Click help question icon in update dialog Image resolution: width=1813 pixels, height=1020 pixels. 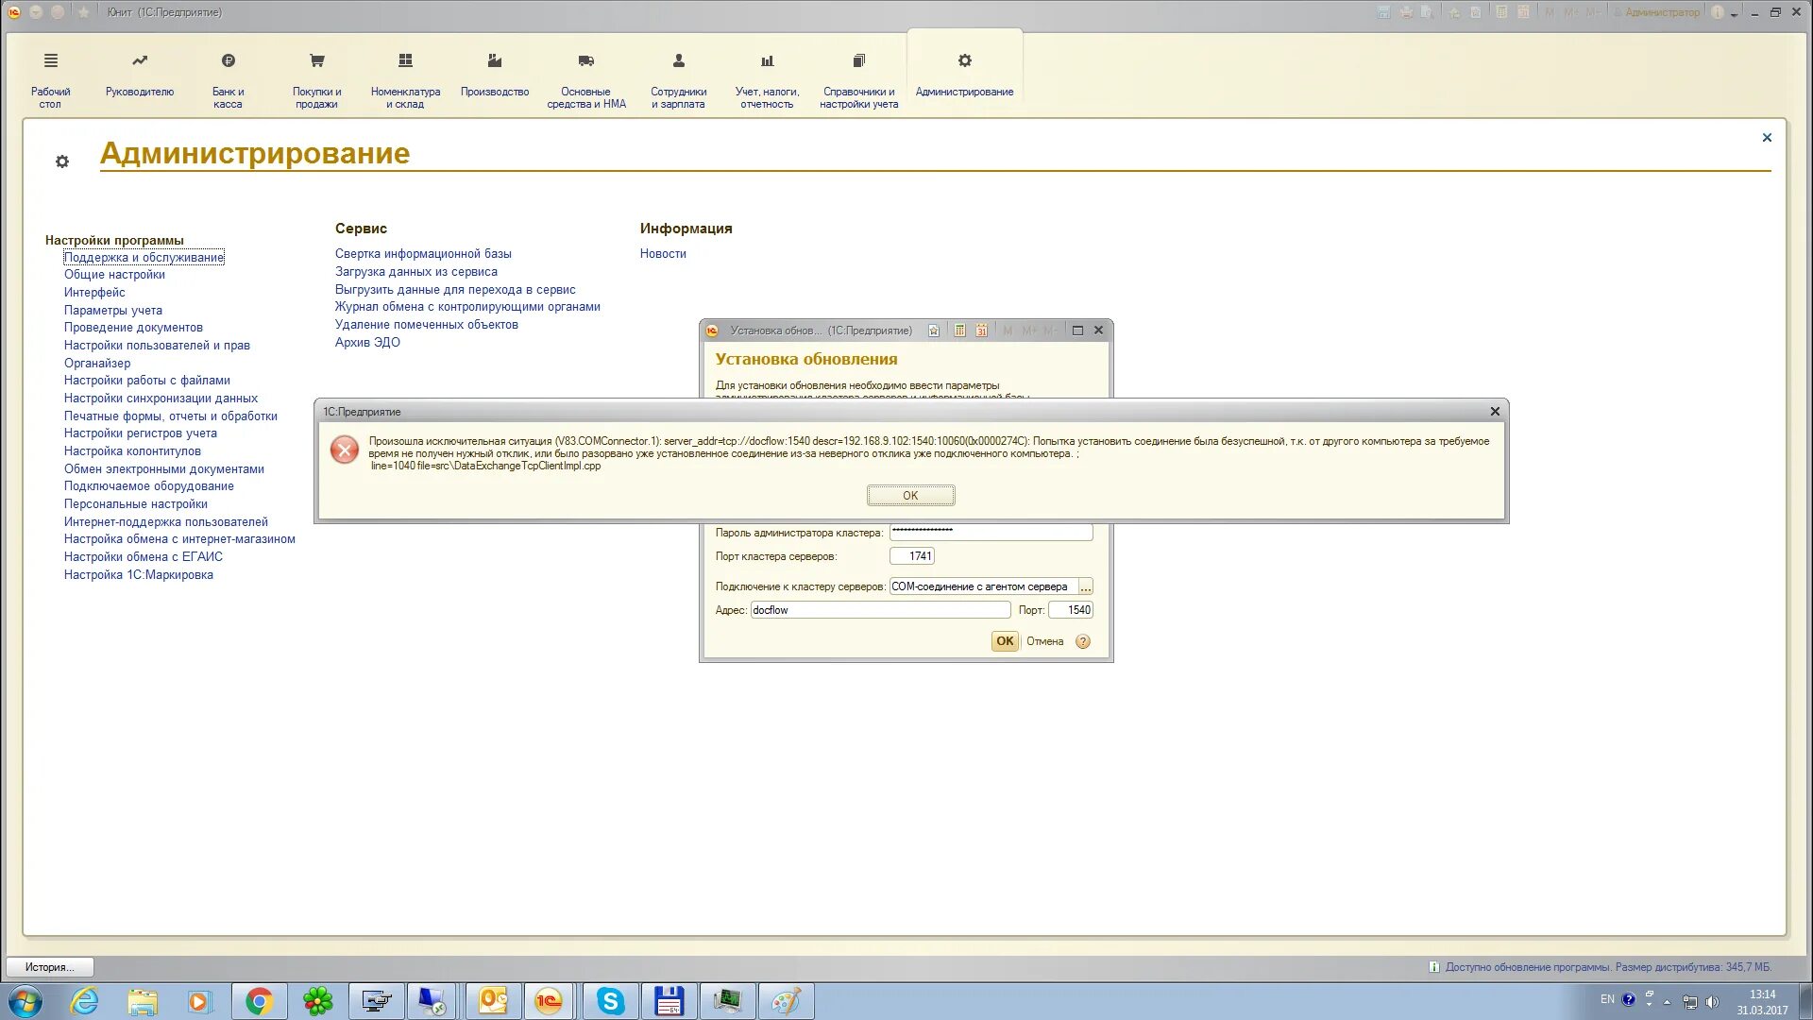1083,641
